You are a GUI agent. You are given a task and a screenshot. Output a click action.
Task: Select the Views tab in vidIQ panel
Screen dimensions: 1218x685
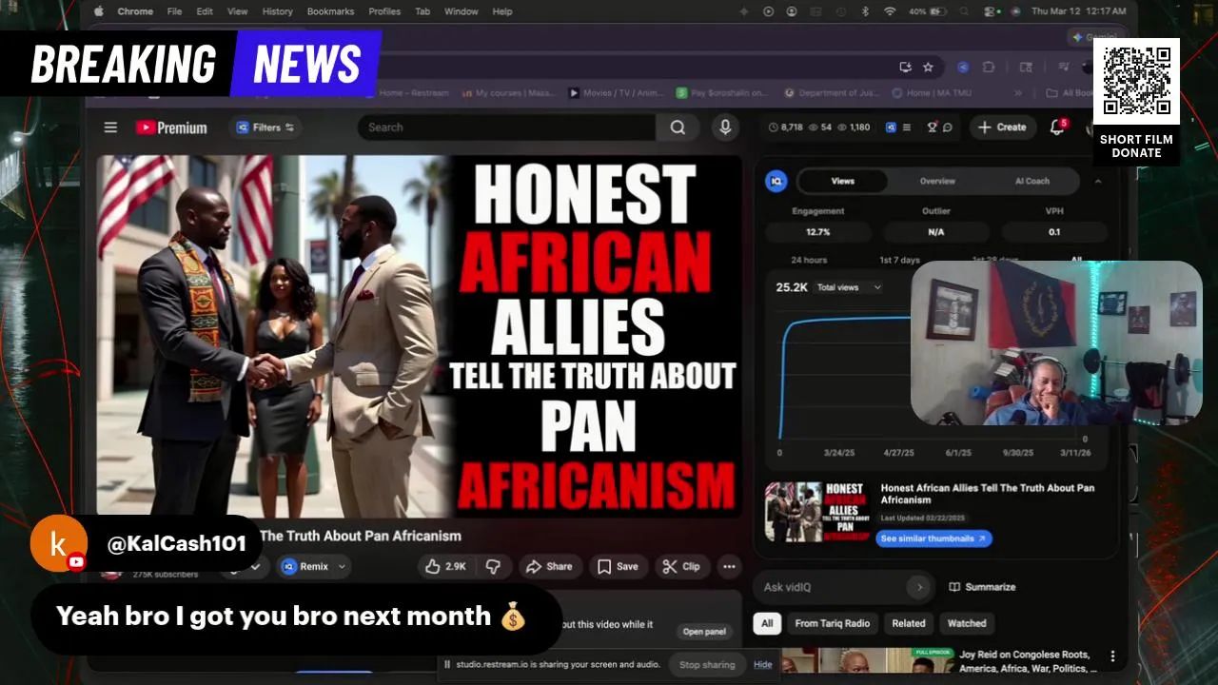[x=842, y=181]
